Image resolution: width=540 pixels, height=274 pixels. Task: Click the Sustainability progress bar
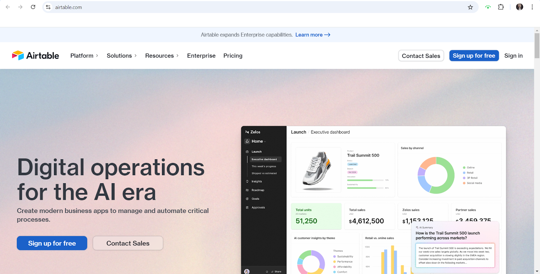coord(366,188)
